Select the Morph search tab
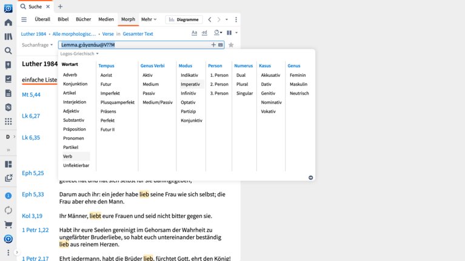The image size is (465, 261). pos(128,19)
